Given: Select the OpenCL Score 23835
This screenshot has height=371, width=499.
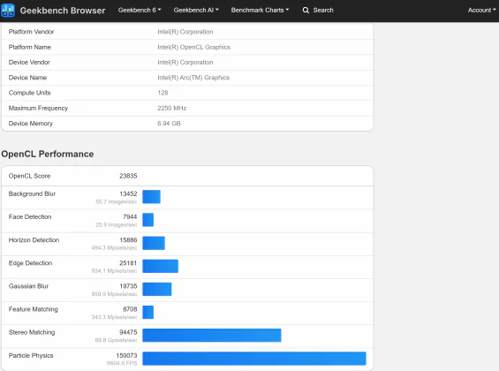Looking at the screenshot, I should 128,176.
